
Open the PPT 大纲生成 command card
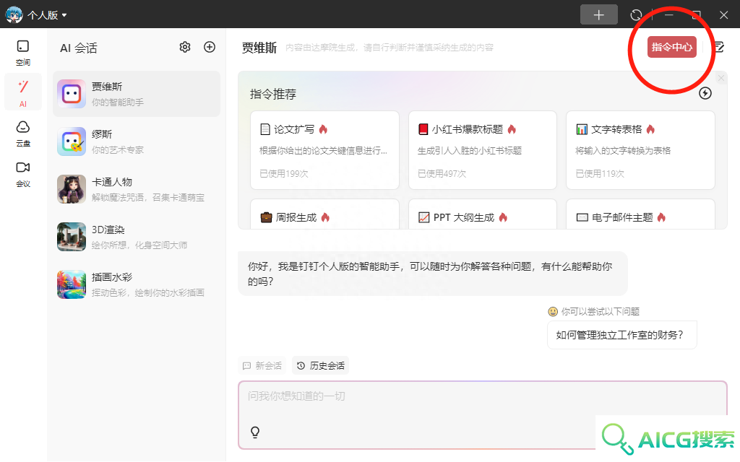pos(482,214)
